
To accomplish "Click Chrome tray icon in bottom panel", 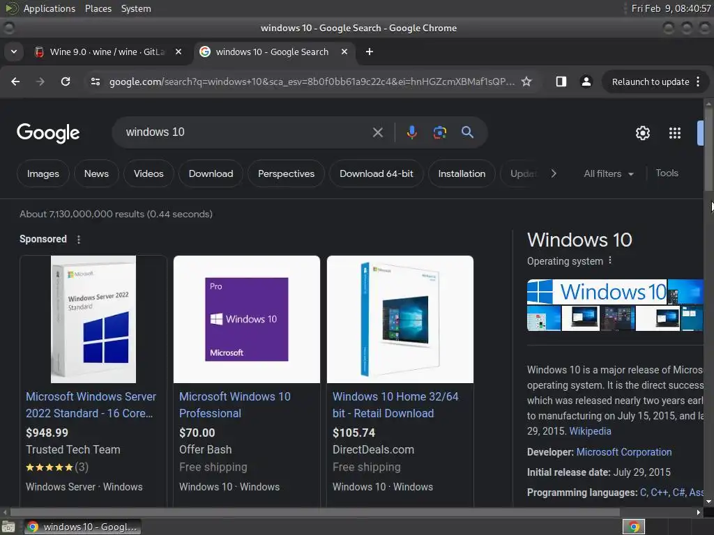I will point(634,527).
